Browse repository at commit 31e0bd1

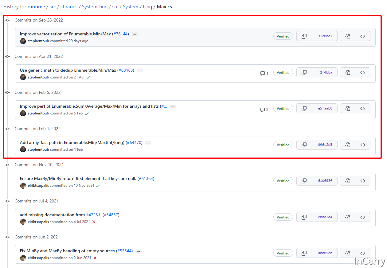pos(362,36)
